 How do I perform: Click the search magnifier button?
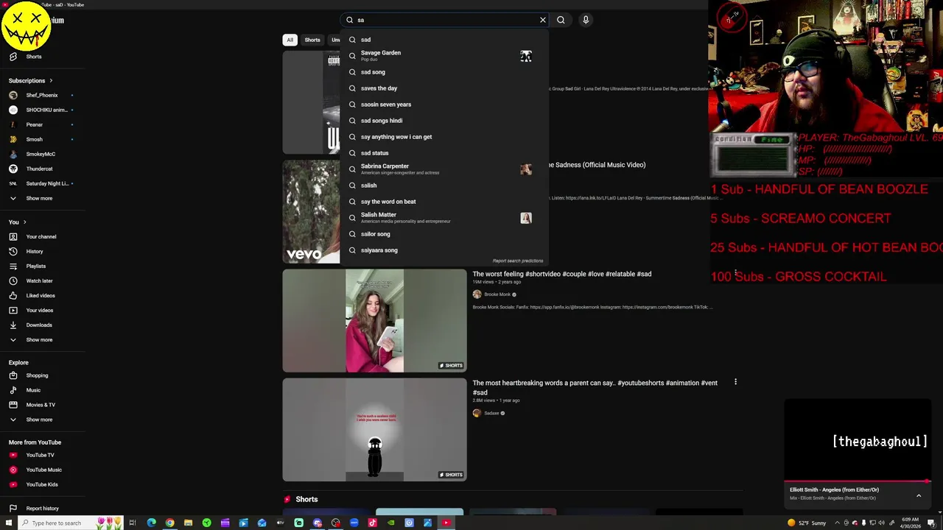561,20
